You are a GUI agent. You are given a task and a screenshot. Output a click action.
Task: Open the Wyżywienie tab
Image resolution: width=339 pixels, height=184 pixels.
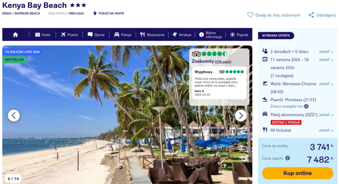(x=152, y=35)
